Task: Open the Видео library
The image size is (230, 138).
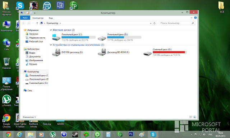Action: tap(32, 53)
